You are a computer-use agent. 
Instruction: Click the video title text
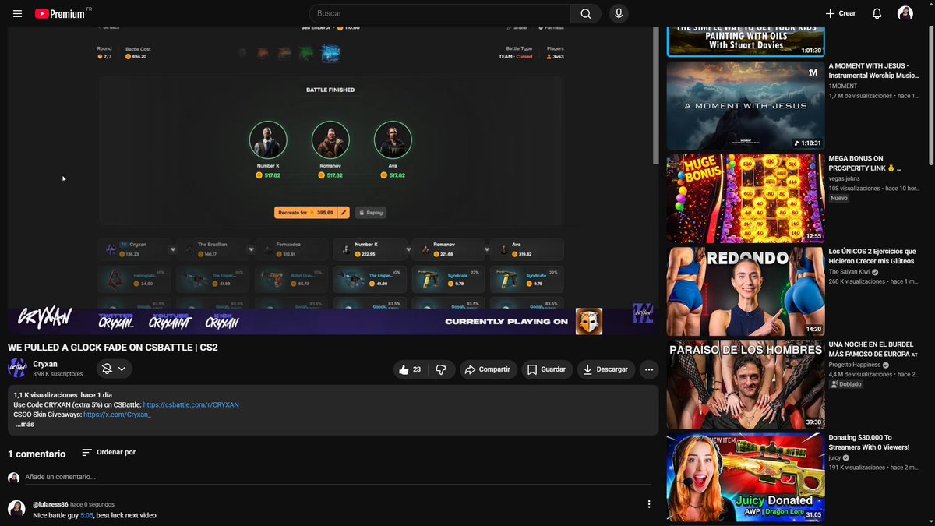coord(113,348)
